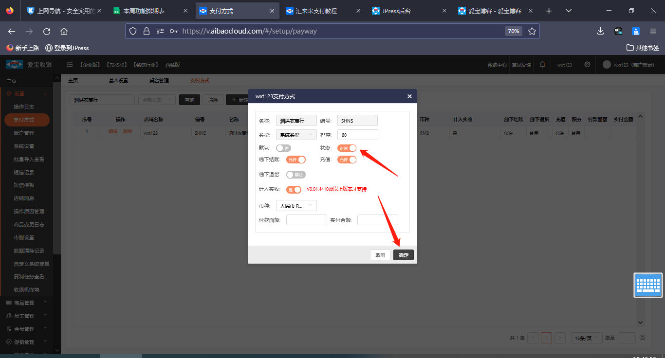Expand 商品管理 in the sidebar
The height and width of the screenshot is (358, 665).
click(x=27, y=303)
